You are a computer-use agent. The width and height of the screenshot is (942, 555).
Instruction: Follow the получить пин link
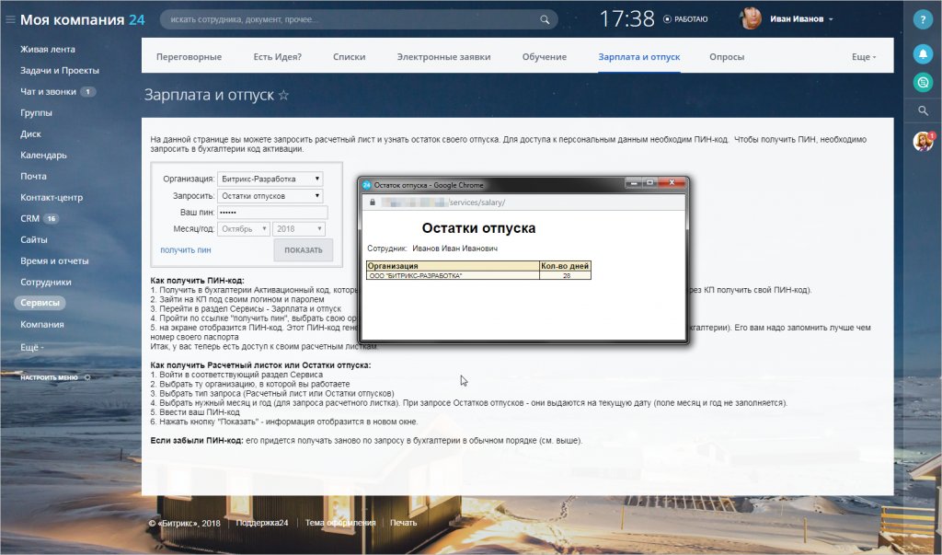(x=185, y=250)
